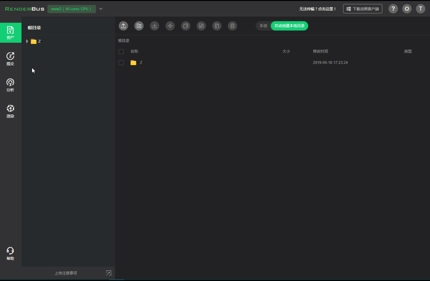This screenshot has height=281, width=430.
Task: Click the download icon in the toolbar
Action: tap(154, 26)
